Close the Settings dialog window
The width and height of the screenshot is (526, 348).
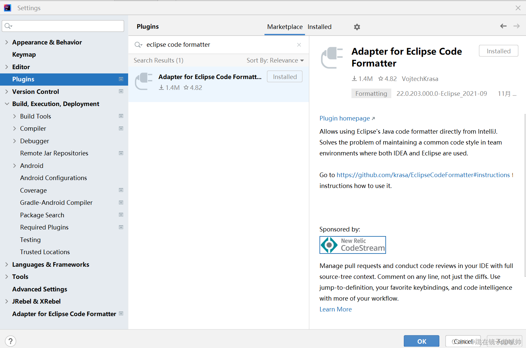coord(518,8)
